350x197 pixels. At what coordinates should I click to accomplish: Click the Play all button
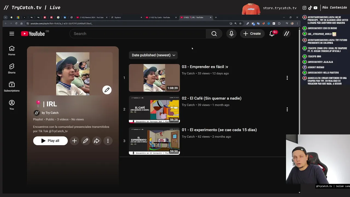coord(50,141)
